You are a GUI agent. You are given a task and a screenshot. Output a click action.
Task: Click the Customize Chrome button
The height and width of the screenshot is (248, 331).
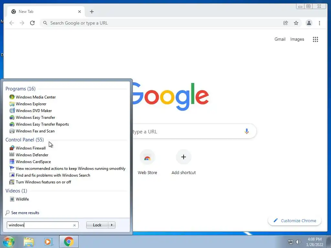click(295, 221)
